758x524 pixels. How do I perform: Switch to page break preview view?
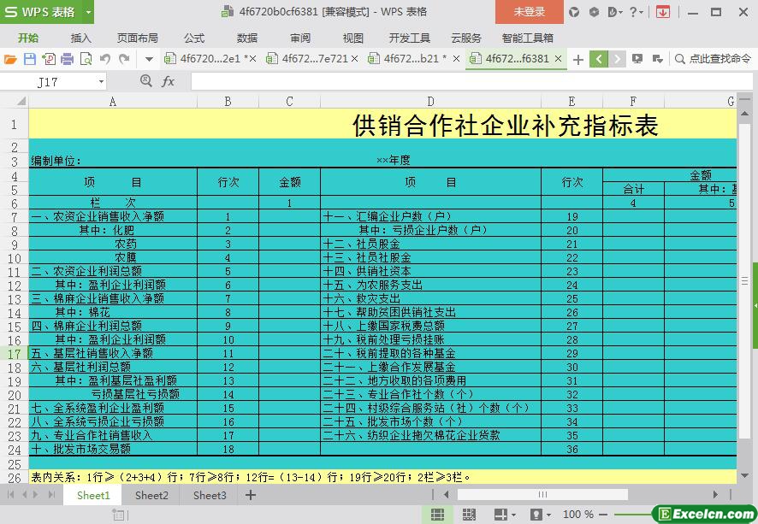click(469, 515)
